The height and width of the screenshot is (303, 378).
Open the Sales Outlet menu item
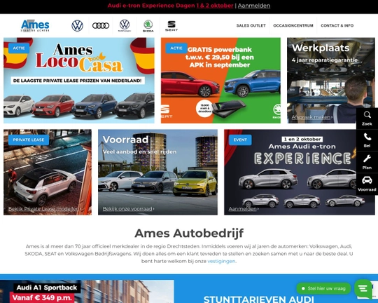pyautogui.click(x=251, y=26)
